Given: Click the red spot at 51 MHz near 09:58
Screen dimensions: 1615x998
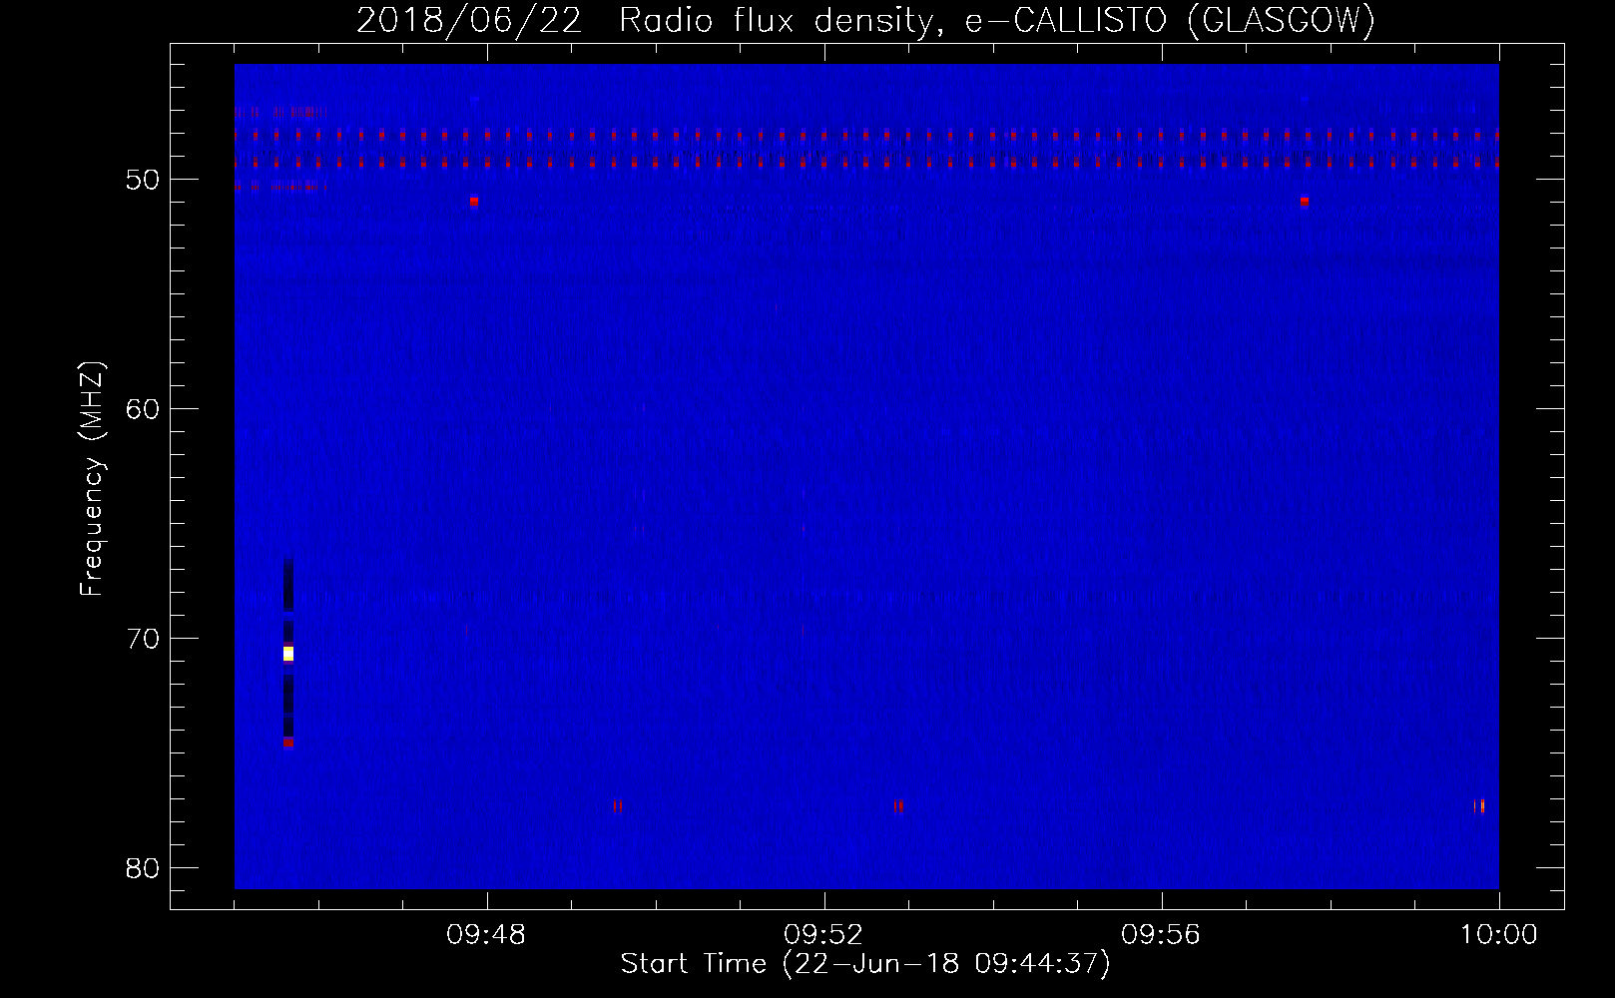Looking at the screenshot, I should click(x=1305, y=201).
